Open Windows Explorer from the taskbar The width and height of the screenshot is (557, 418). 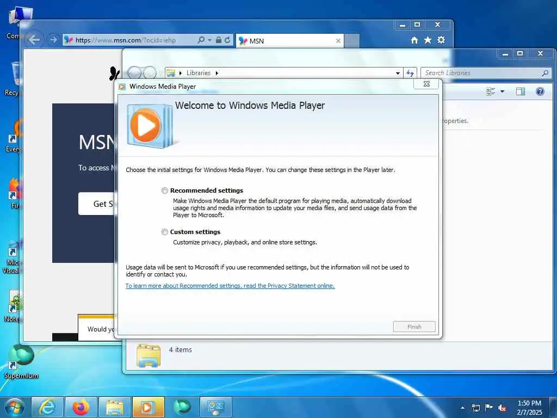[114, 407]
